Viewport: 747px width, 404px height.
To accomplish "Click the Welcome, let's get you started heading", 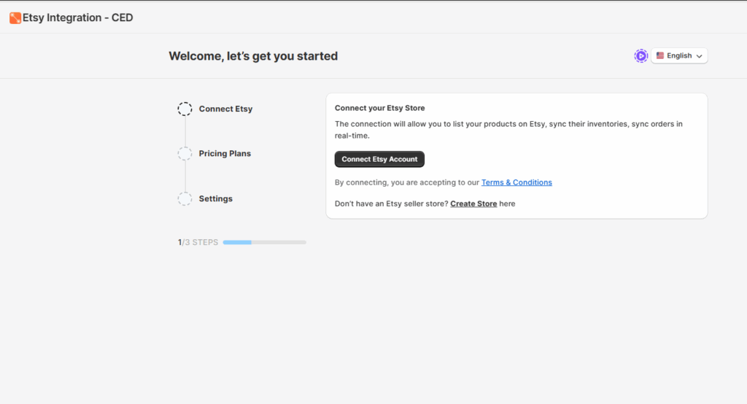I will (x=253, y=56).
